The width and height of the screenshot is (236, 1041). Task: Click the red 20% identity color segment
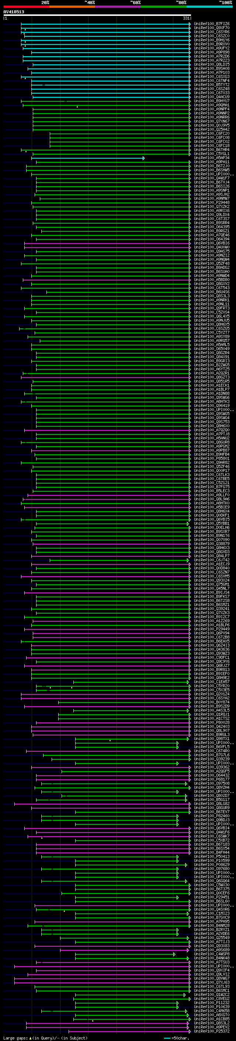[x=26, y=7]
